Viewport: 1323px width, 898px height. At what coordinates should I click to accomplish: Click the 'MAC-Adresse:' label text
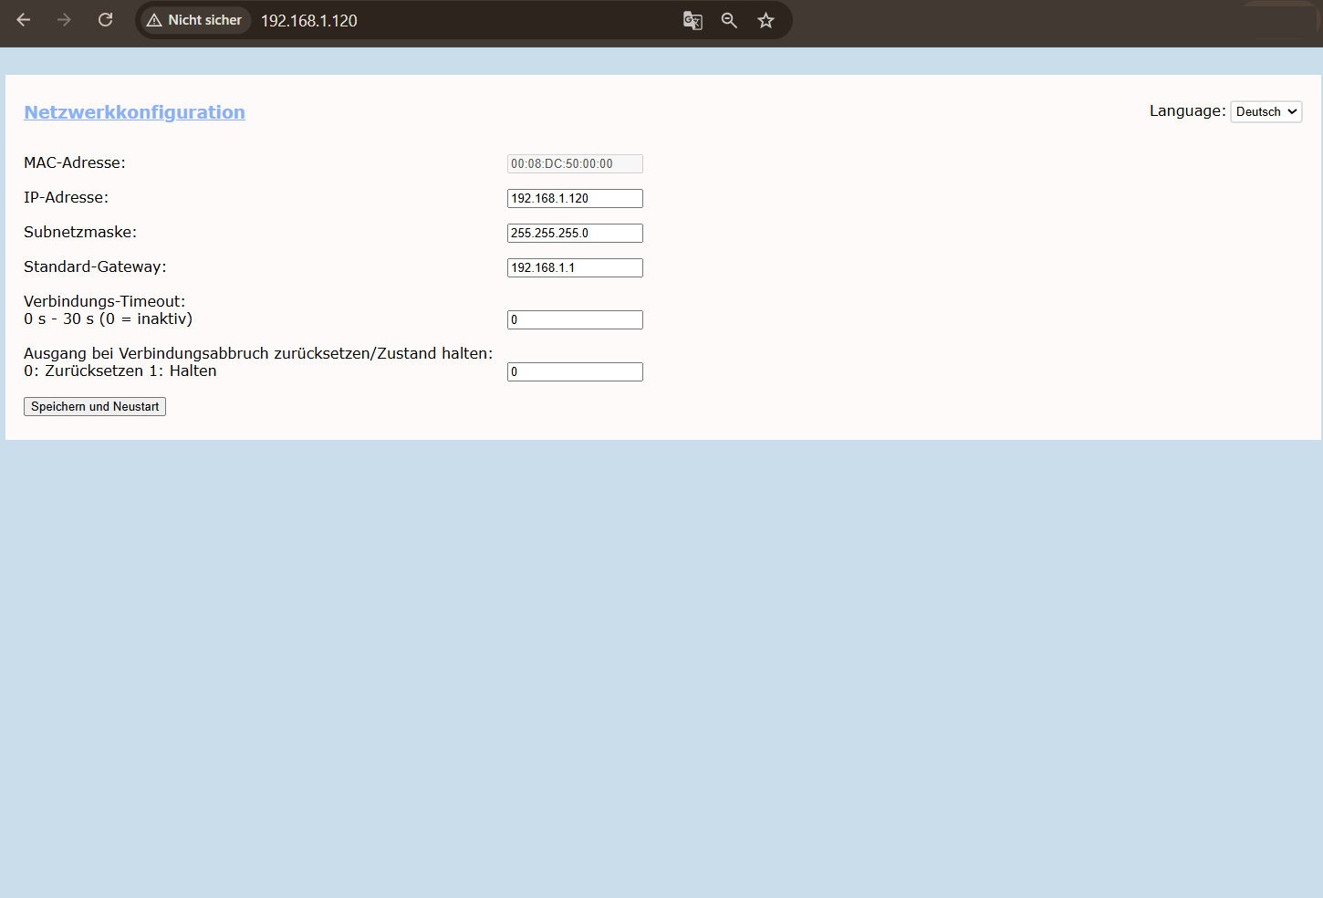(x=75, y=162)
